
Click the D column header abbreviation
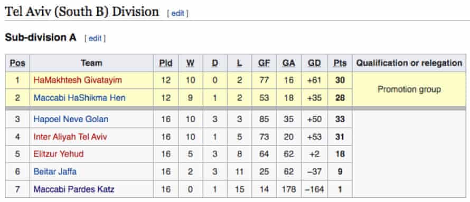215,63
